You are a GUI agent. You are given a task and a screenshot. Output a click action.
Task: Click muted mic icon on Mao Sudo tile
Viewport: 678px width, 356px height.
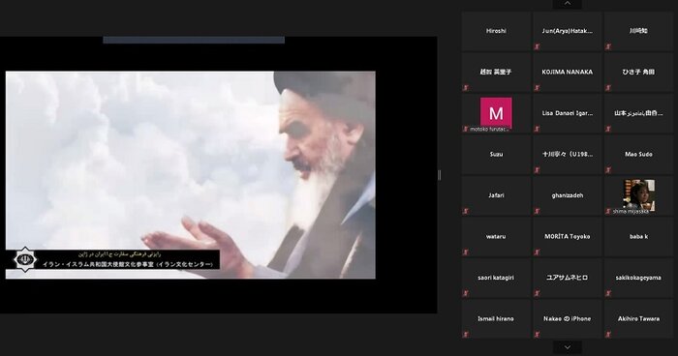coord(608,170)
